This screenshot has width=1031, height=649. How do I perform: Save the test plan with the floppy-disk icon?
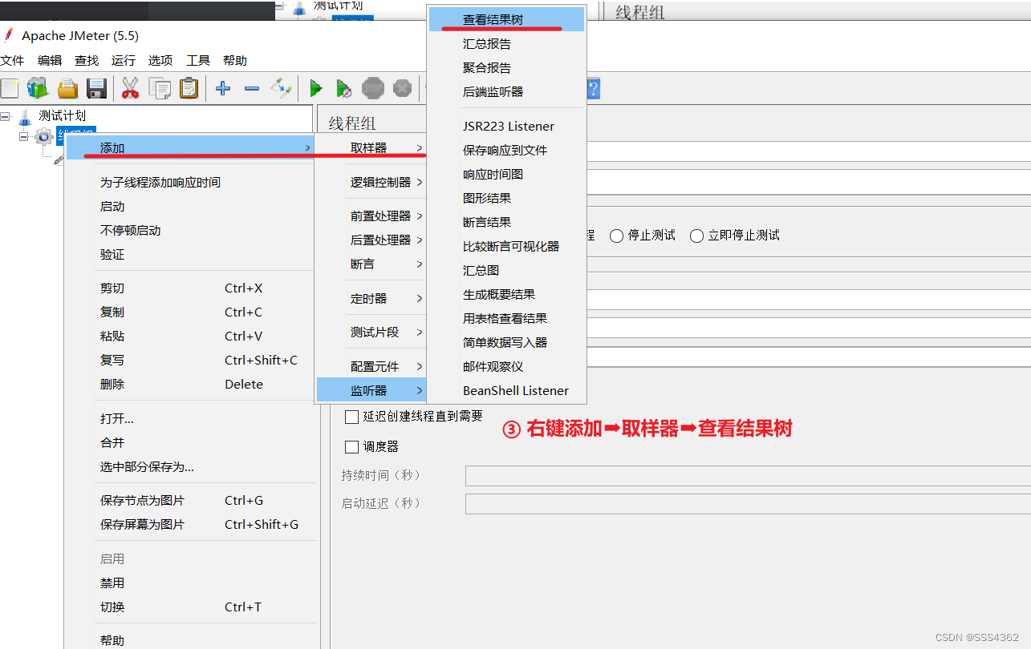pos(97,88)
